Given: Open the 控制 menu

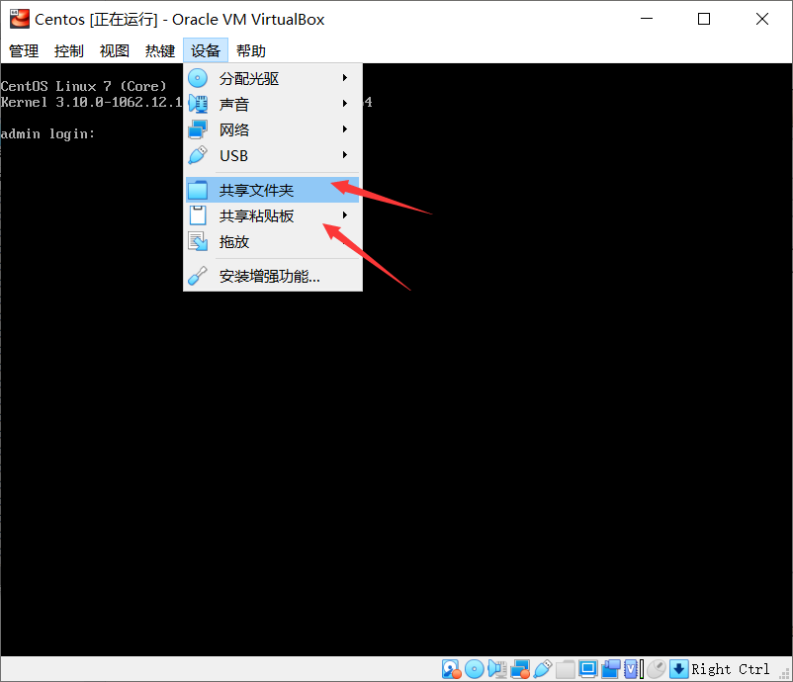Looking at the screenshot, I should pos(69,50).
